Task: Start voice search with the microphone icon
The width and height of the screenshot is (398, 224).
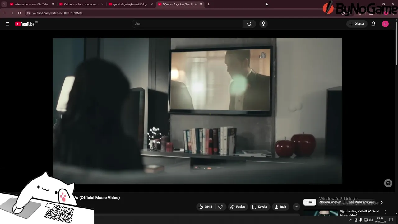Action: (263, 24)
